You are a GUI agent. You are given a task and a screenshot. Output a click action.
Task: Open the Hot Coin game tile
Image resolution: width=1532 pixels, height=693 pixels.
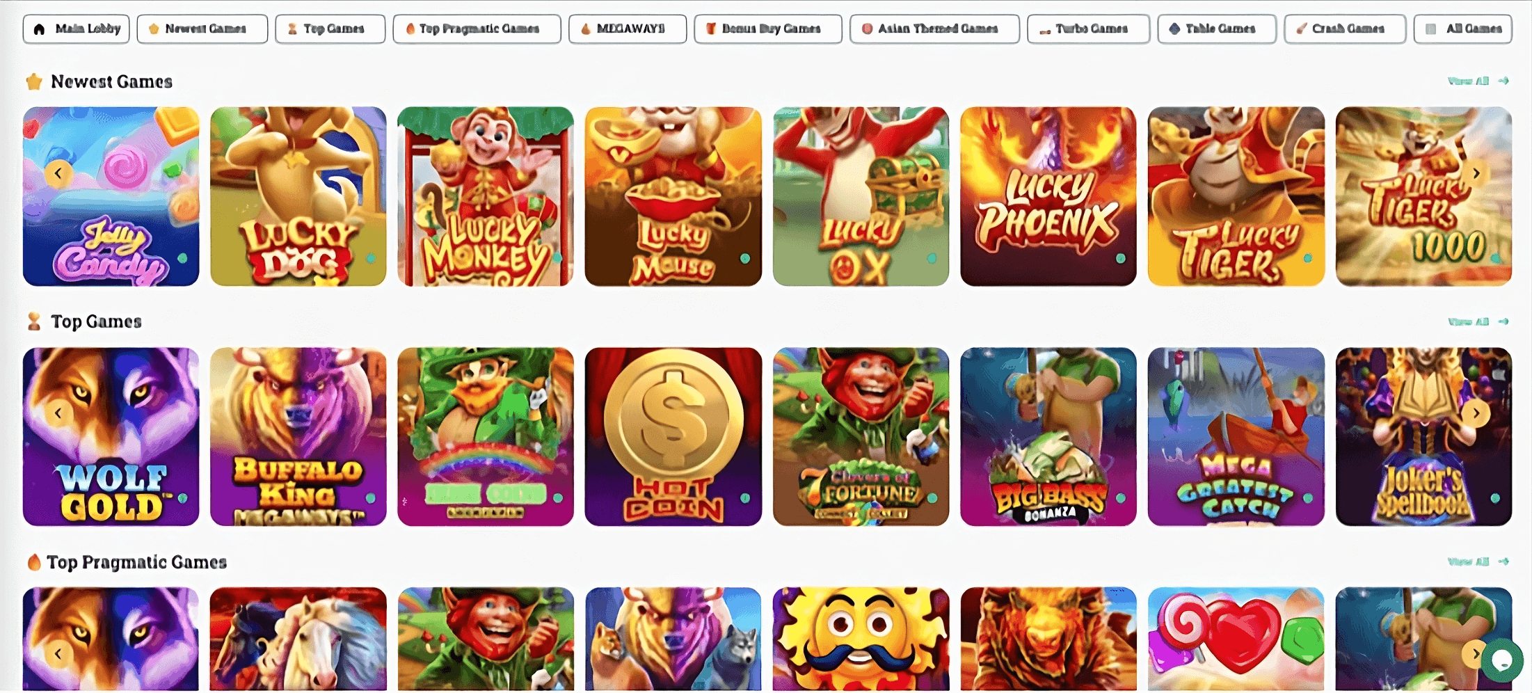[x=673, y=436]
